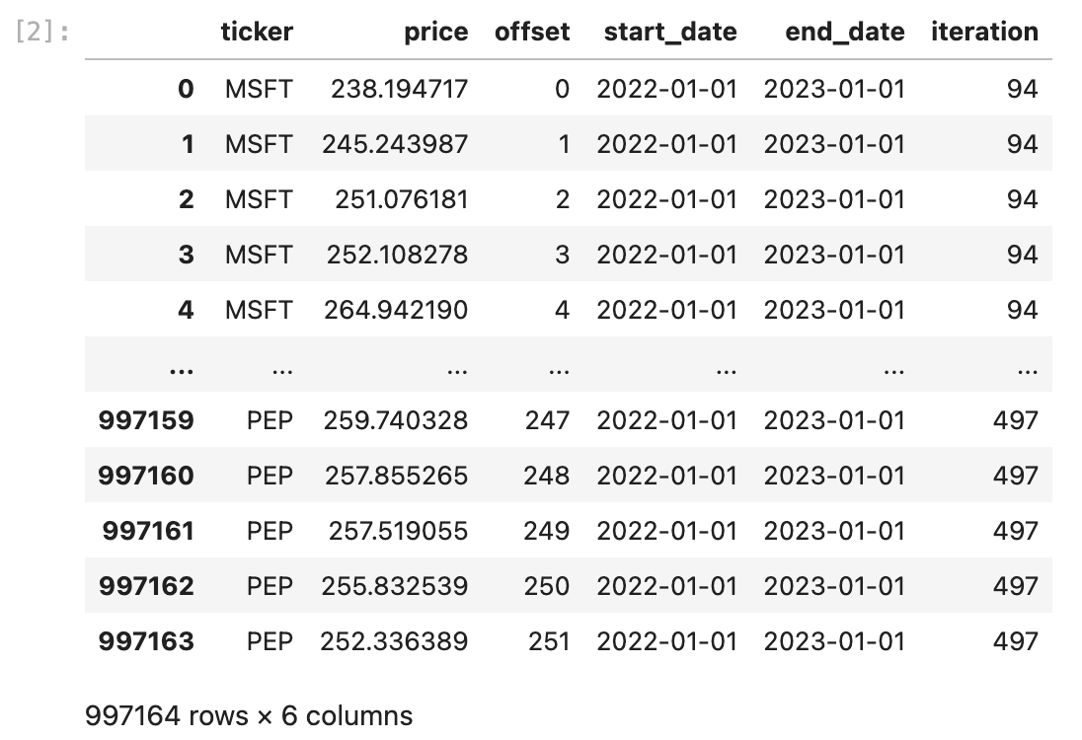
Task: Click MSFT ticker in row 2
Action: coord(259,199)
